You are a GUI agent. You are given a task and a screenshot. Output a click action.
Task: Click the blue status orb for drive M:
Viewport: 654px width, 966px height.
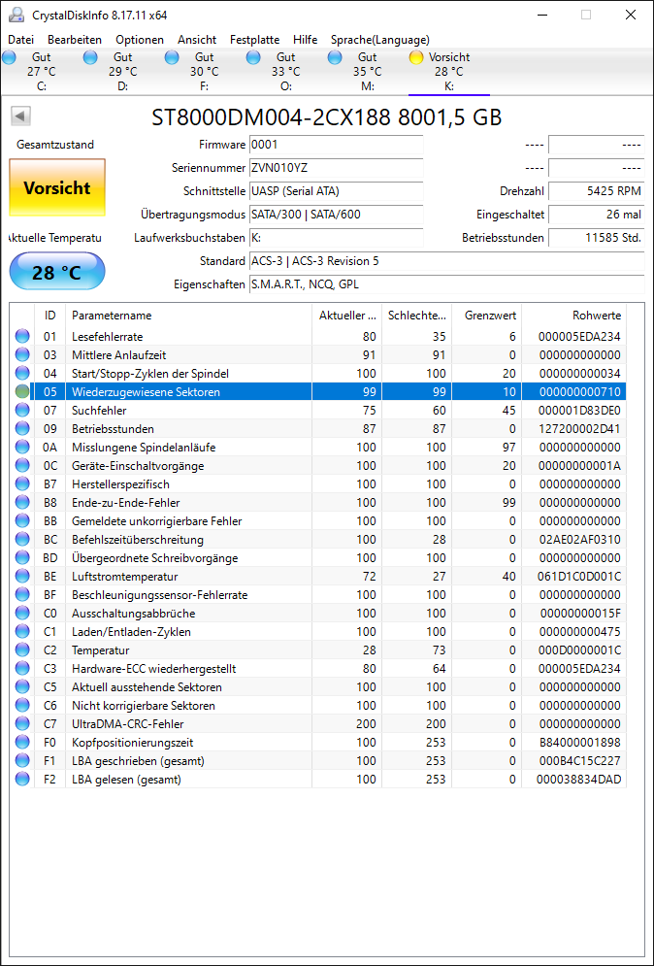pyautogui.click(x=335, y=57)
